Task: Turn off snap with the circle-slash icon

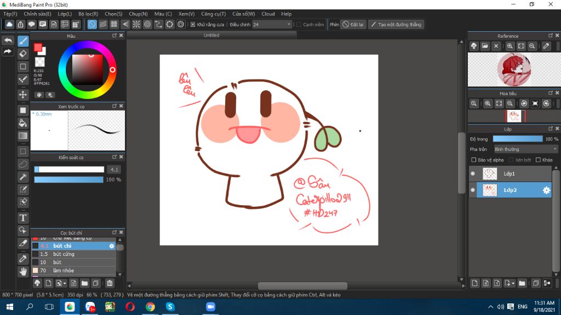Action: 92,24
